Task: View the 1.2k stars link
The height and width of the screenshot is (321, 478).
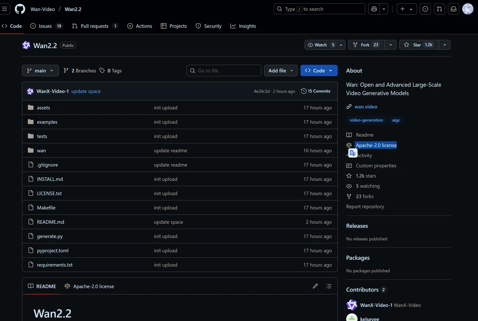Action: (361, 176)
